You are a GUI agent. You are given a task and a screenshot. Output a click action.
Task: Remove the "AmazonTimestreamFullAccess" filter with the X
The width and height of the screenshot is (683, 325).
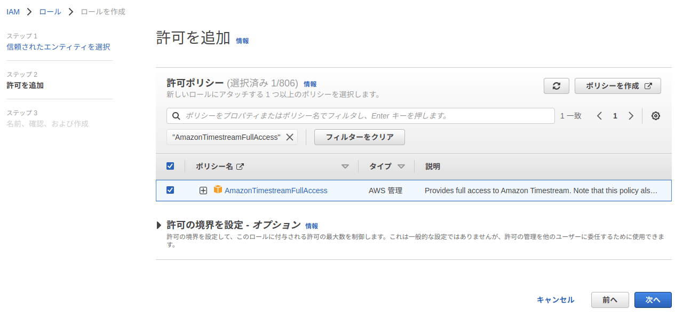(x=290, y=137)
